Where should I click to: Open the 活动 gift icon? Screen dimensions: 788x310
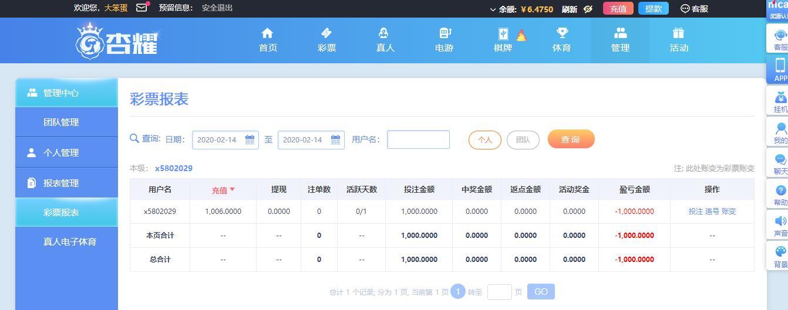[x=679, y=33]
